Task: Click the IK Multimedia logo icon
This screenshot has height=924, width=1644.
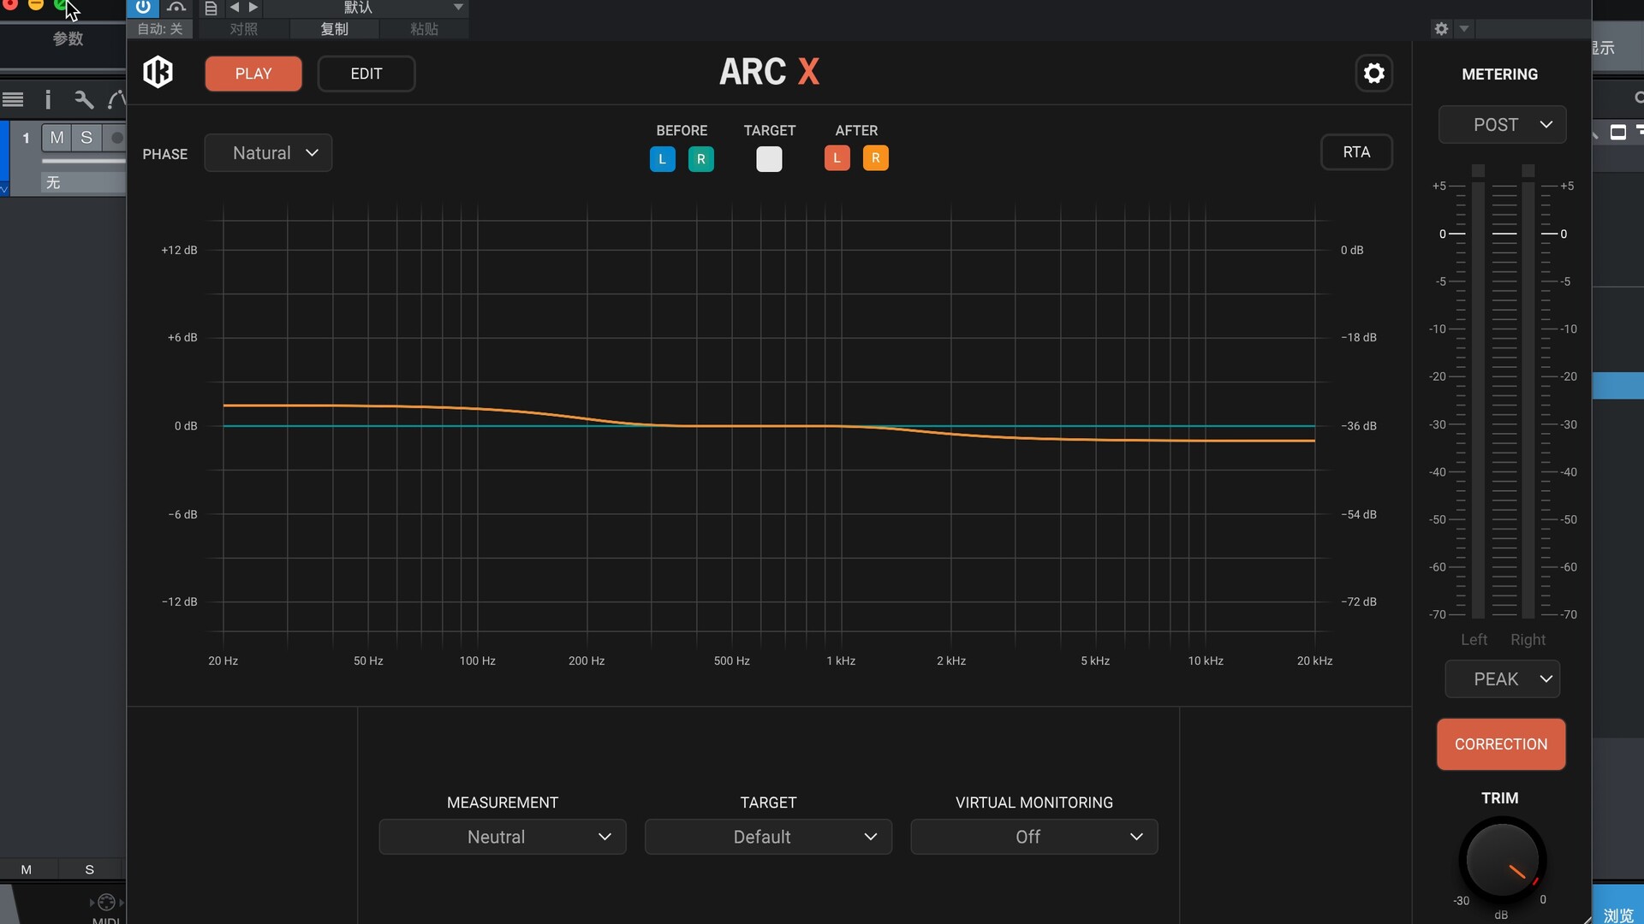Action: pos(158,73)
